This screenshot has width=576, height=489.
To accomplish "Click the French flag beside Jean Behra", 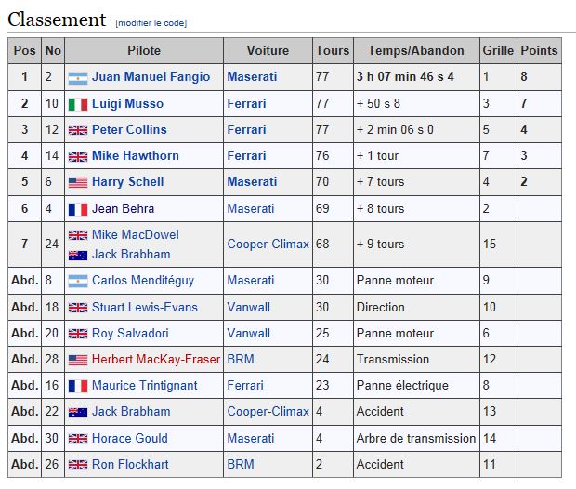I will tap(78, 209).
